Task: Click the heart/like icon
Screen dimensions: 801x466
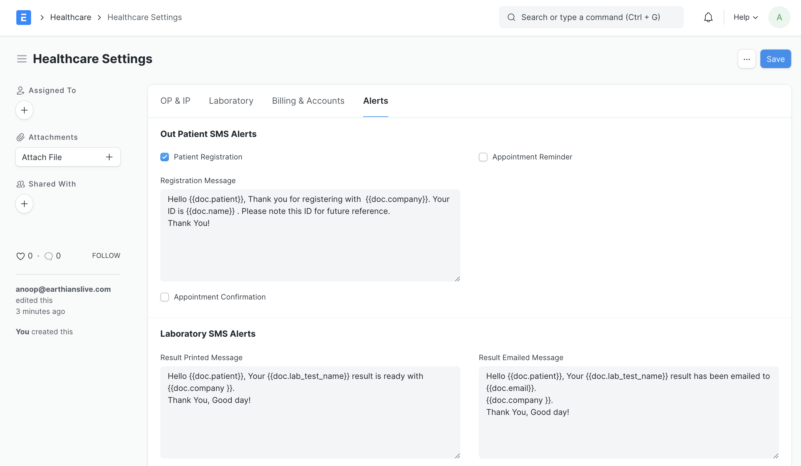Action: (x=21, y=256)
